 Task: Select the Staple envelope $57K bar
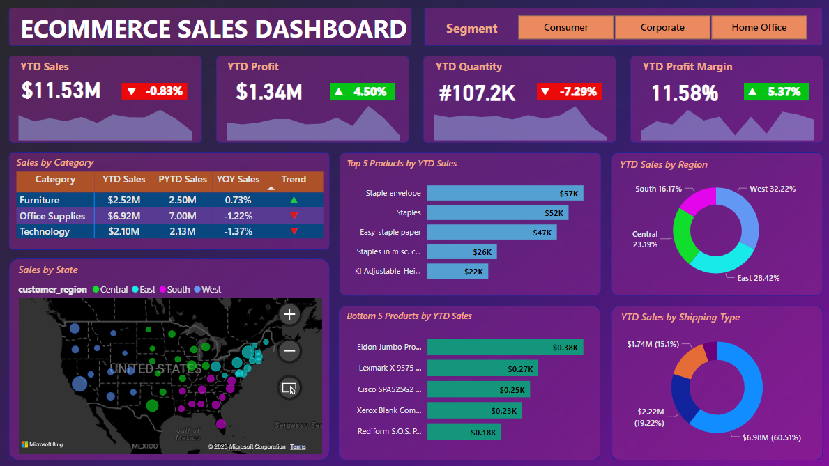505,193
